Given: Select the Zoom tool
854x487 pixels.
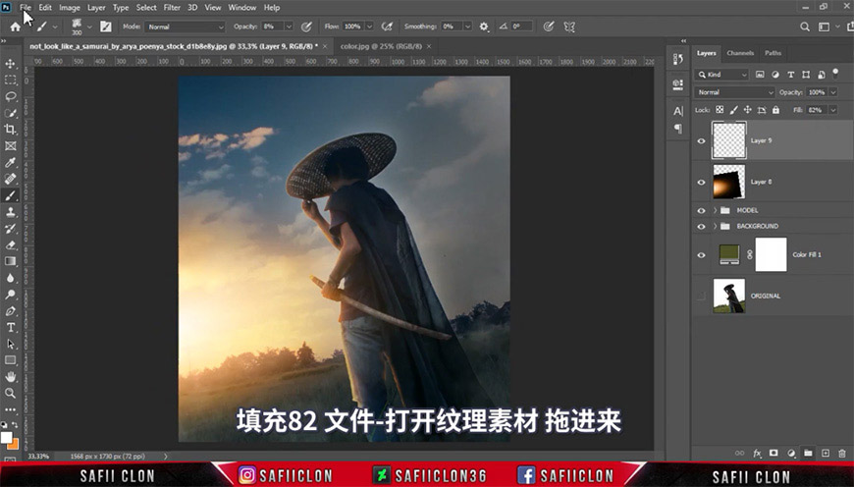Looking at the screenshot, I should click(11, 393).
